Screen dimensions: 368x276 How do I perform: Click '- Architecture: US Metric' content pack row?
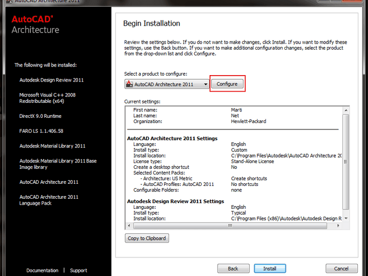pos(166,178)
